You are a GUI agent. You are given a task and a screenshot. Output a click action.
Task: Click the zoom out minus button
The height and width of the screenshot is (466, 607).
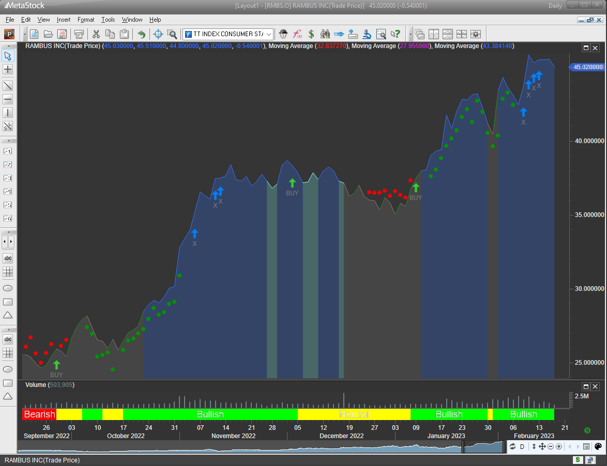(551, 447)
